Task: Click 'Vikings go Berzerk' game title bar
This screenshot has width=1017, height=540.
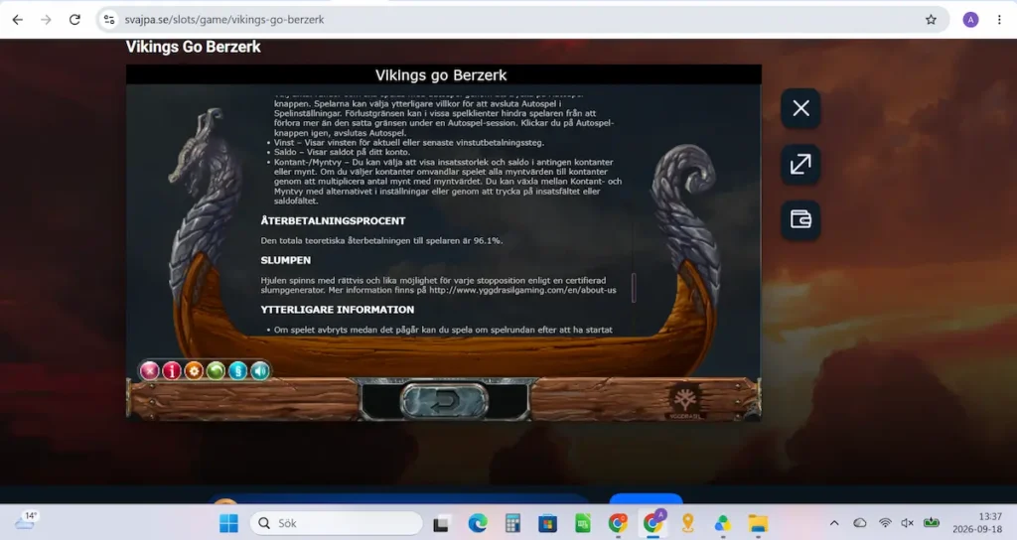Action: [444, 74]
